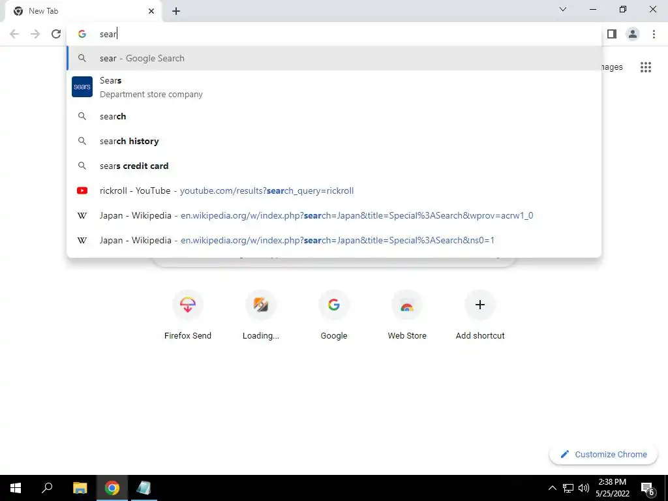The image size is (668, 501).
Task: Choose 'sears credit card' suggestion
Action: 334,166
